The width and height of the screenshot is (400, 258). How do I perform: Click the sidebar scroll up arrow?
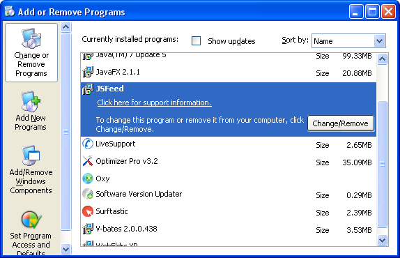[66, 27]
